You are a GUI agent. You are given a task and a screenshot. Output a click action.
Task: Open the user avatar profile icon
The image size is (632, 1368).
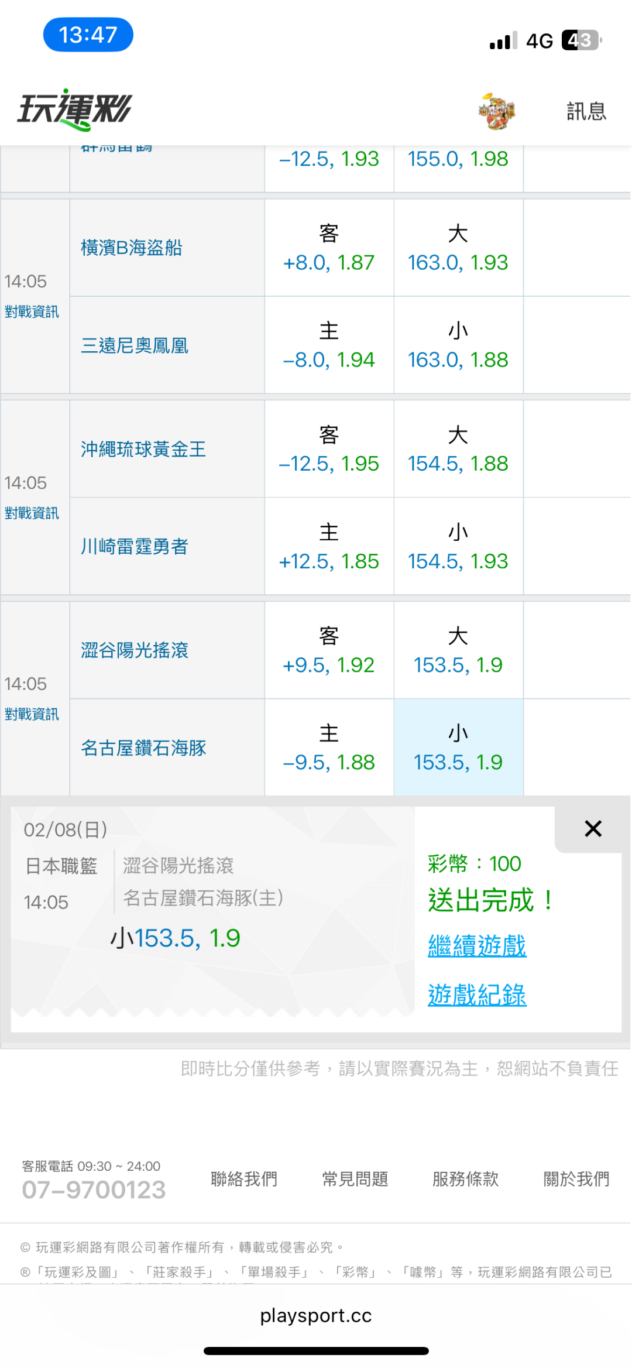pos(496,111)
